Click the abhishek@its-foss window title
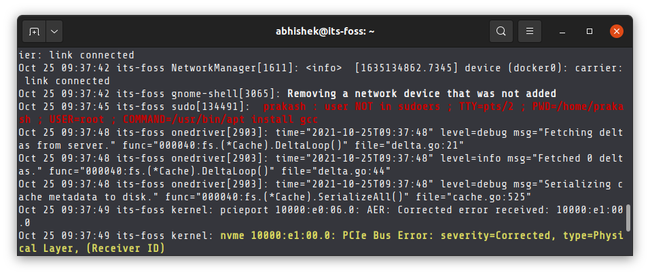This screenshot has height=275, width=650. pos(325,31)
